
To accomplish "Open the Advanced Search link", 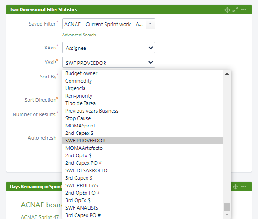I will pos(79,35).
